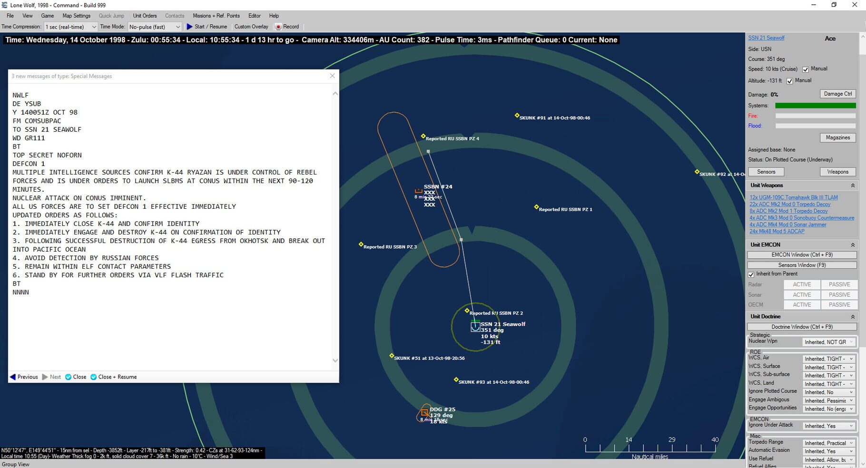The height and width of the screenshot is (468, 866).
Task: Click the Start / Resume play icon
Action: pyautogui.click(x=189, y=27)
